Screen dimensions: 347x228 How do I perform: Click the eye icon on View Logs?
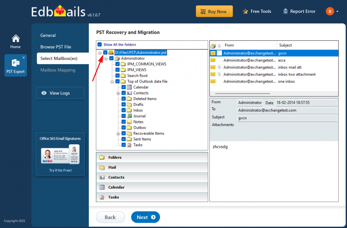(44, 93)
